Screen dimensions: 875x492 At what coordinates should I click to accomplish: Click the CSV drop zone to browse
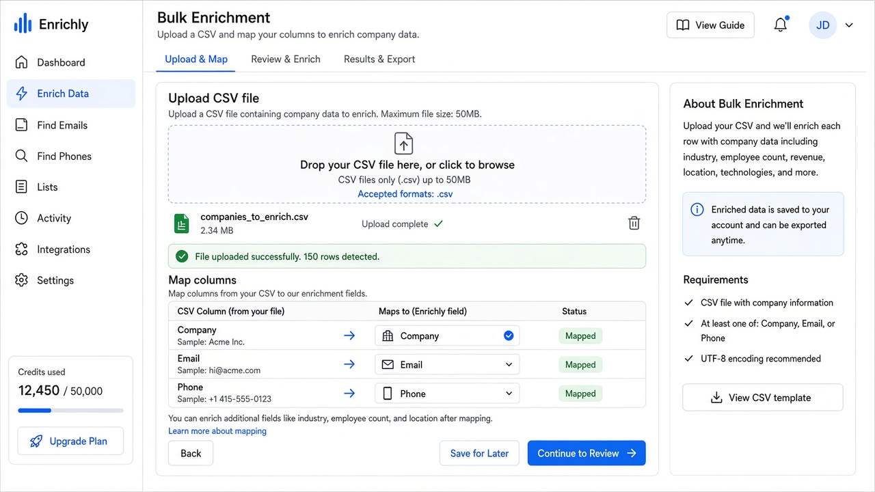click(407, 164)
